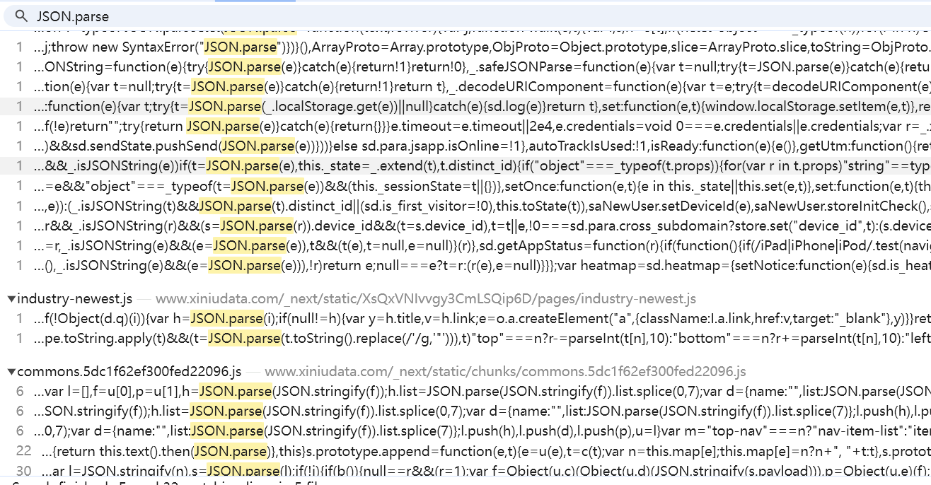Viewport: 931px width, 485px height.
Task: Open result containing 'e.timeout=e.timeout||2e4'
Action: 466,127
